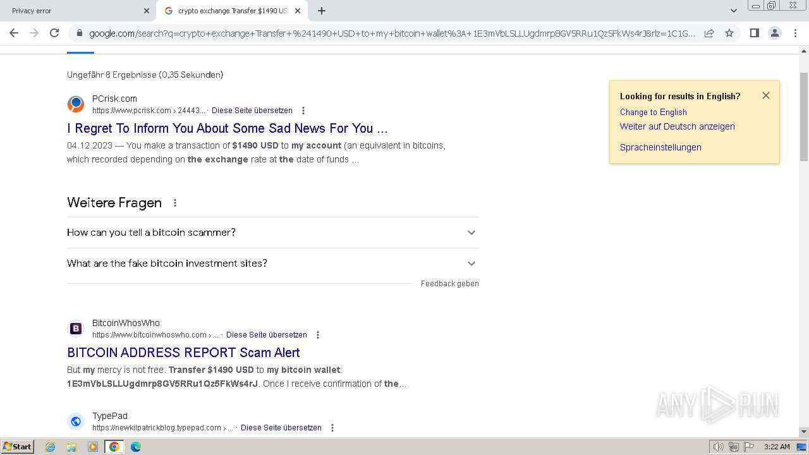Open Chrome three-dot menu
The height and width of the screenshot is (455, 809).
pyautogui.click(x=795, y=33)
